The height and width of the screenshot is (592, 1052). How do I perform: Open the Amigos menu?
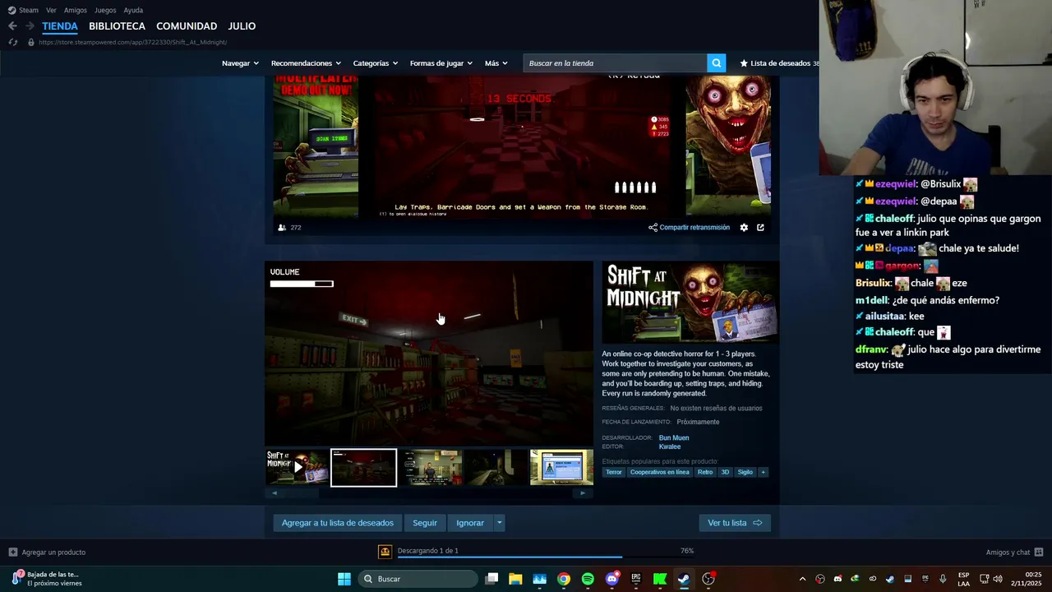76,10
